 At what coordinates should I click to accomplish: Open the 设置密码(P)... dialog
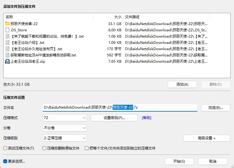114,118
